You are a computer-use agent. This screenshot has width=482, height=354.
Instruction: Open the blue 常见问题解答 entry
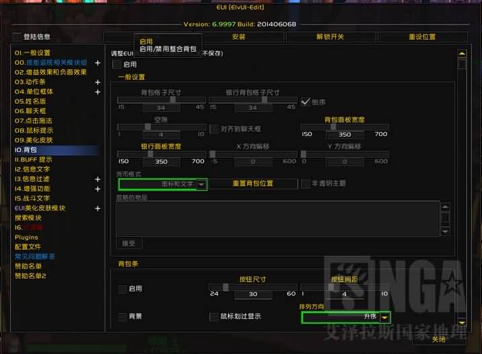point(34,256)
